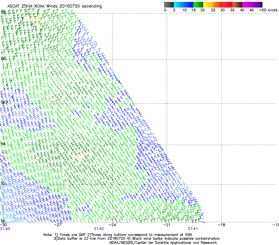Click latitude label '54'
This screenshot has width=279, height=245.
(x=3, y=144)
